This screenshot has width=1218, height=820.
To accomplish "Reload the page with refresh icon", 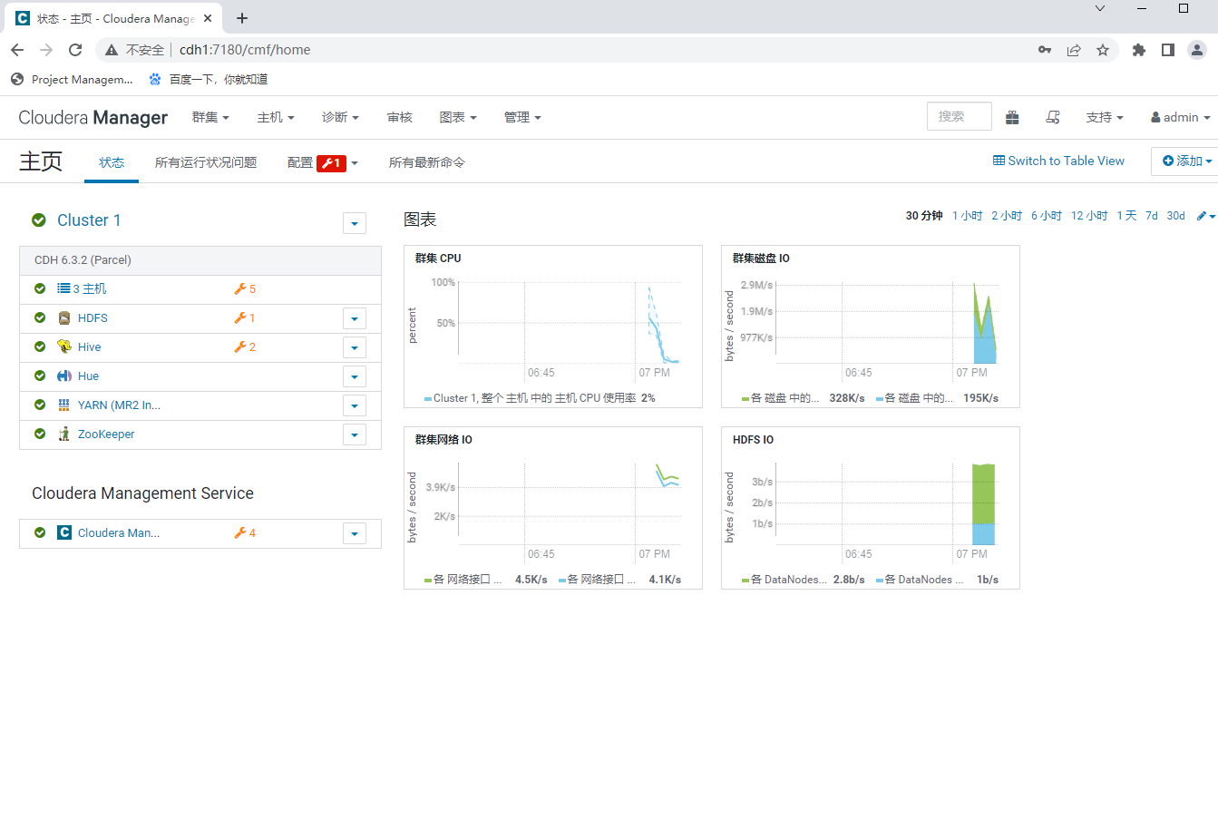I will coord(75,50).
